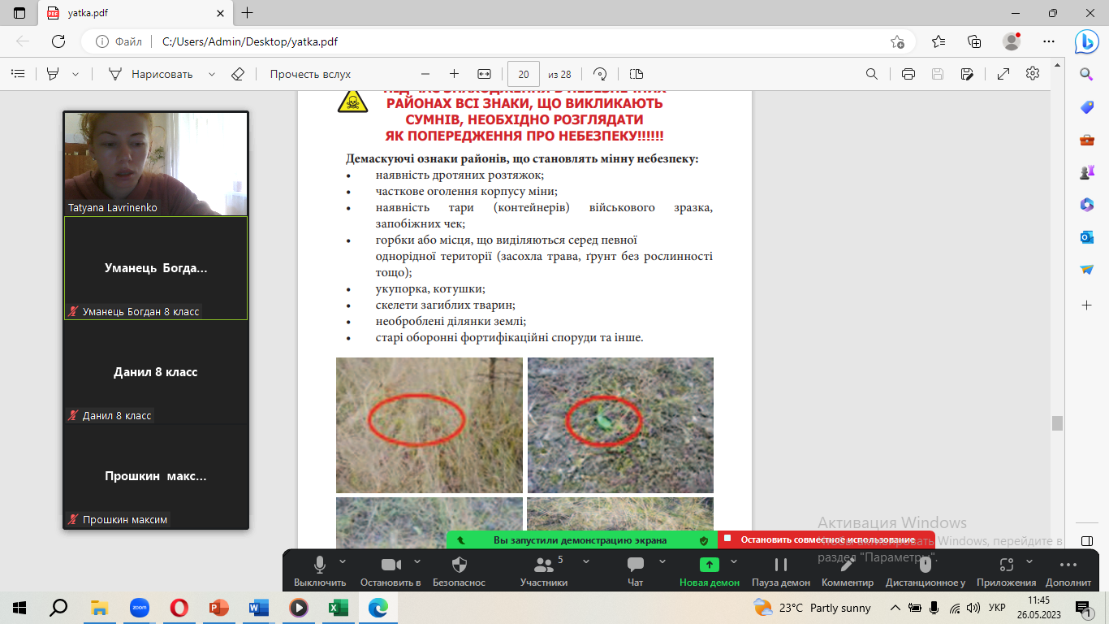Click the save as icon
This screenshot has height=624, width=1109.
[967, 74]
